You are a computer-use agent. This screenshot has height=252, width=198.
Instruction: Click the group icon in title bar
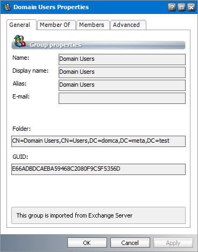[7, 7]
